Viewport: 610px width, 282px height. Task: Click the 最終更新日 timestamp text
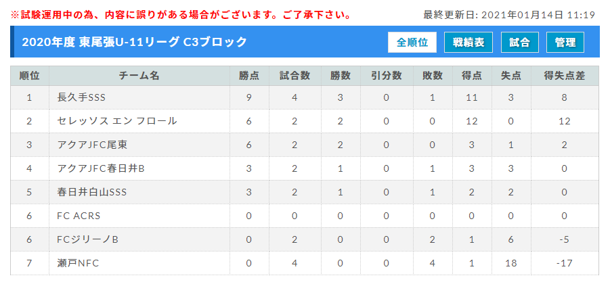pyautogui.click(x=509, y=15)
